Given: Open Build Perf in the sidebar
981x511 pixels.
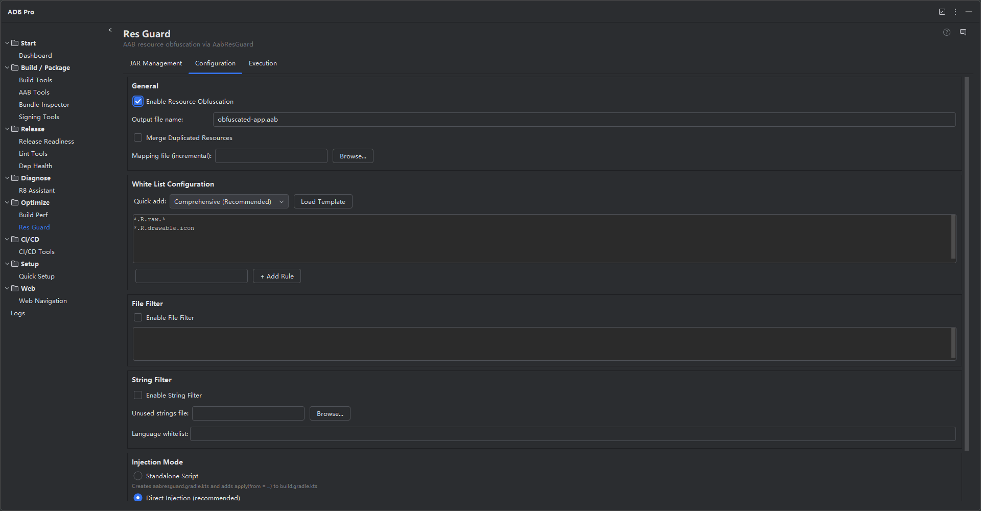Looking at the screenshot, I should (33, 215).
